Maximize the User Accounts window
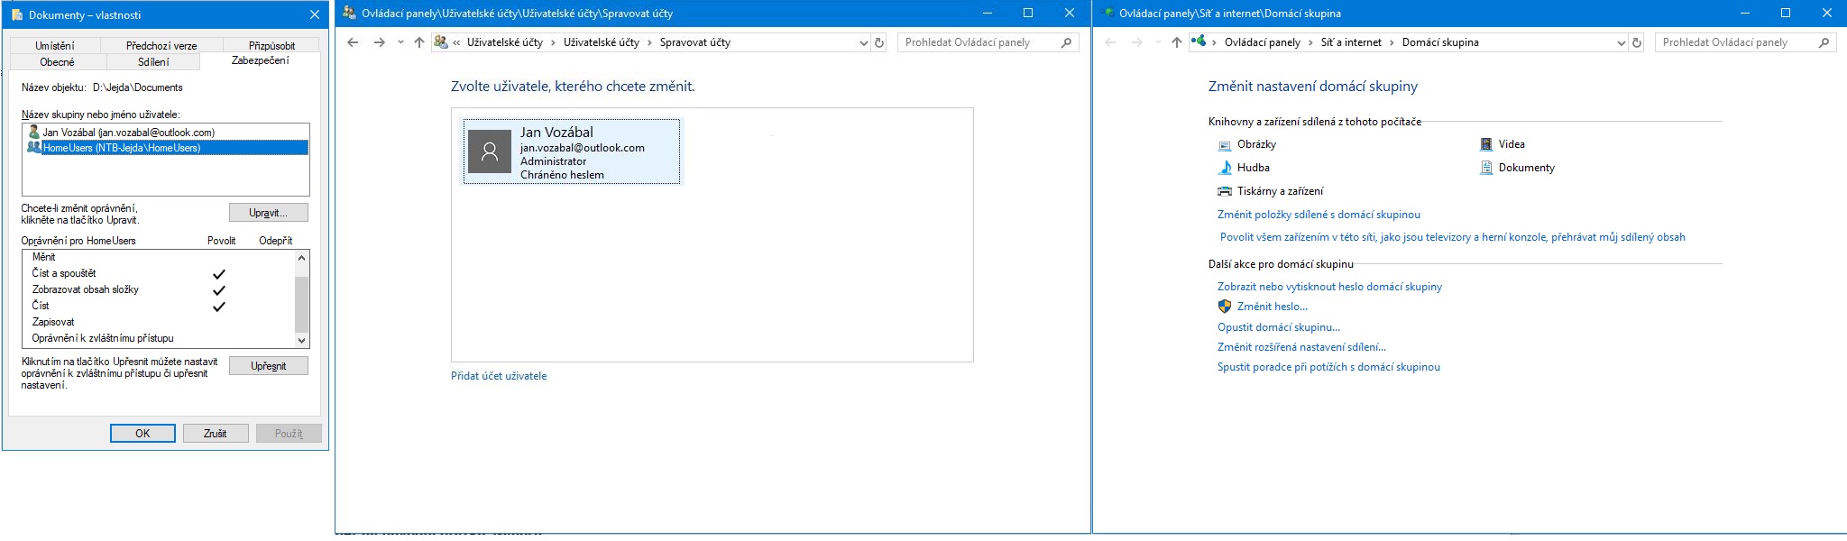The height and width of the screenshot is (541, 1847). coord(1027,13)
